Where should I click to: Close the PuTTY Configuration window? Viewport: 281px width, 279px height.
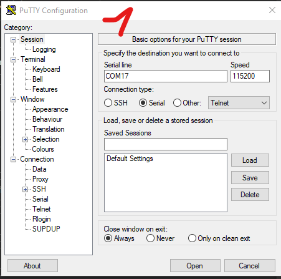pos(272,10)
